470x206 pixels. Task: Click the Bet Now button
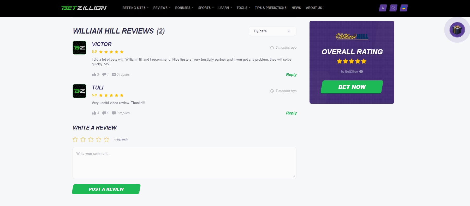point(352,87)
